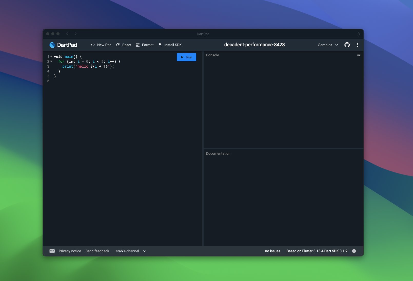Viewport: 413px width, 281px height.
Task: Open the GitHub icon in the toolbar
Action: point(347,45)
